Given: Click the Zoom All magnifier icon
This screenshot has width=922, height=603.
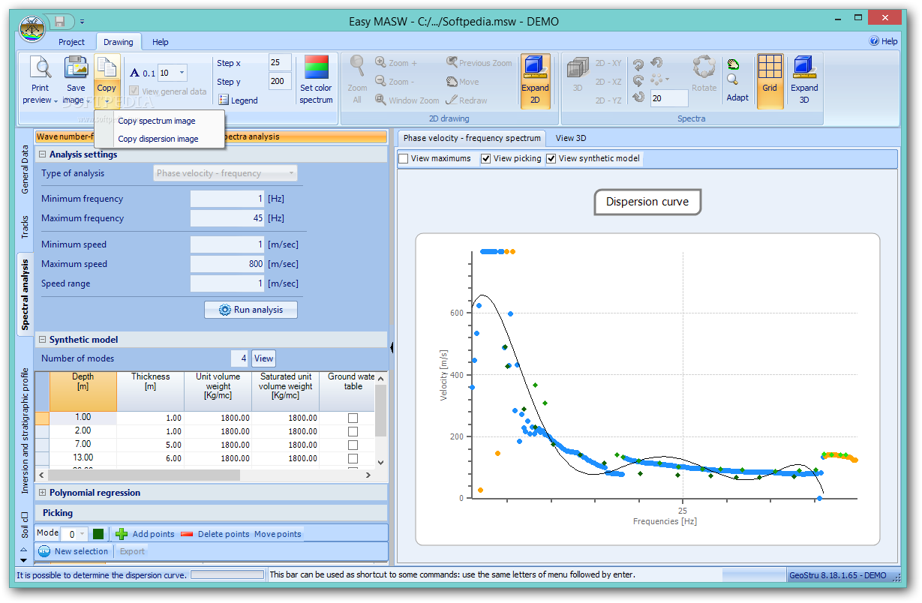Looking at the screenshot, I should click(357, 66).
